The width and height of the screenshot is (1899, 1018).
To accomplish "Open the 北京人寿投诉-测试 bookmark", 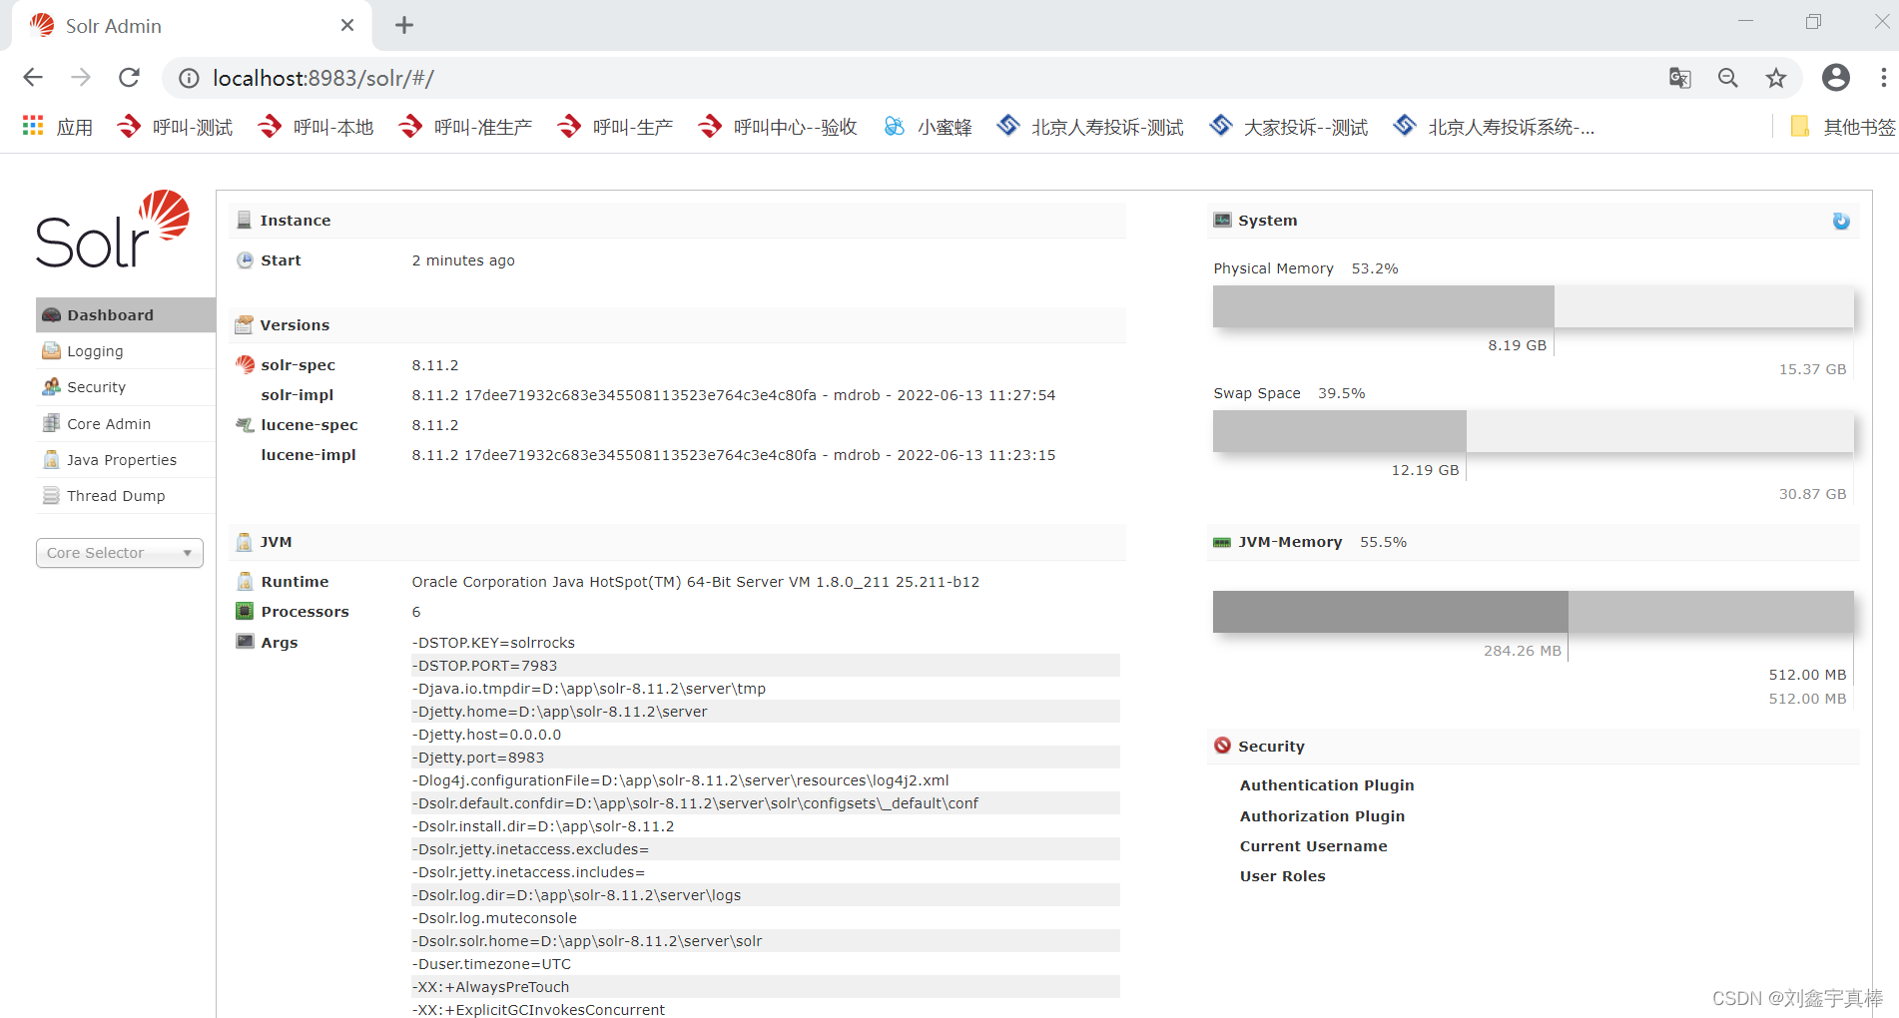I will 1091,127.
